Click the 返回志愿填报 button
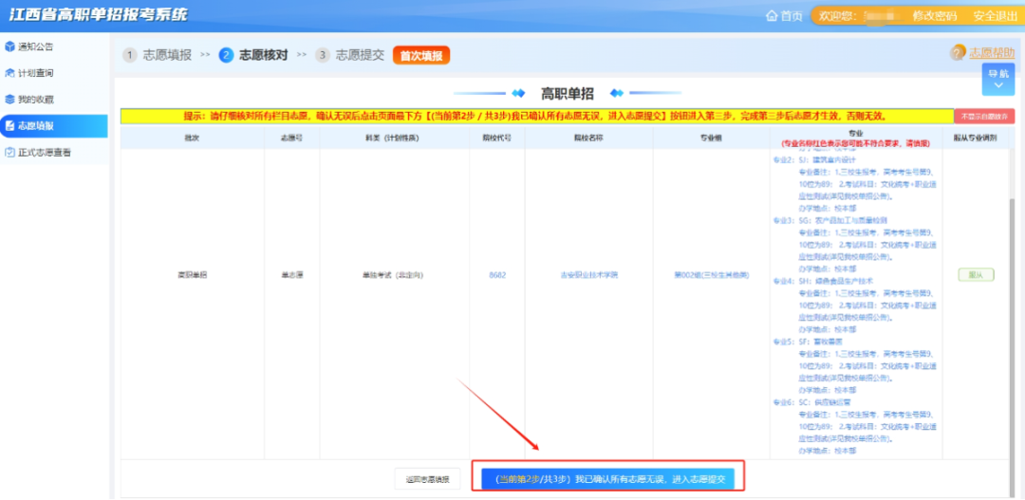This screenshot has height=500, width=1025. point(427,478)
